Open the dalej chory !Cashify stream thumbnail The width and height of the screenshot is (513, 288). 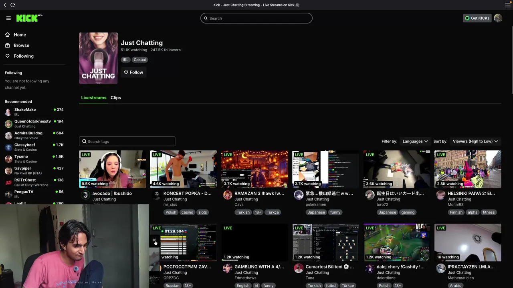(x=397, y=242)
